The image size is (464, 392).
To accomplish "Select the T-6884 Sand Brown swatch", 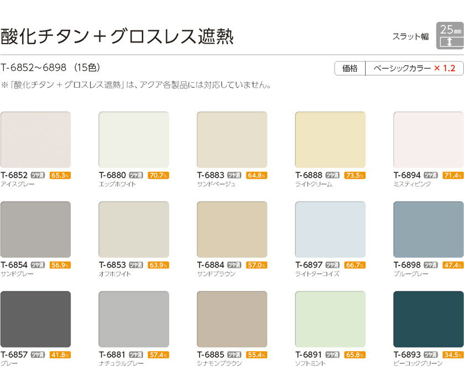I will point(232,229).
